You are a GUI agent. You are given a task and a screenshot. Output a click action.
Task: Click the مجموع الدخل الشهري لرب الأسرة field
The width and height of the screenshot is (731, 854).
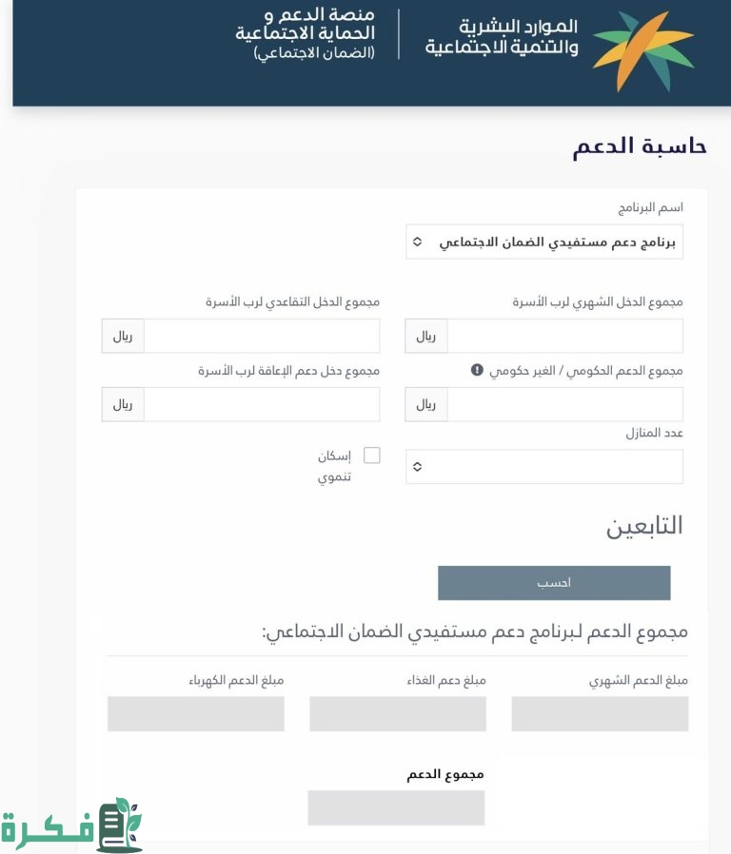(x=564, y=336)
